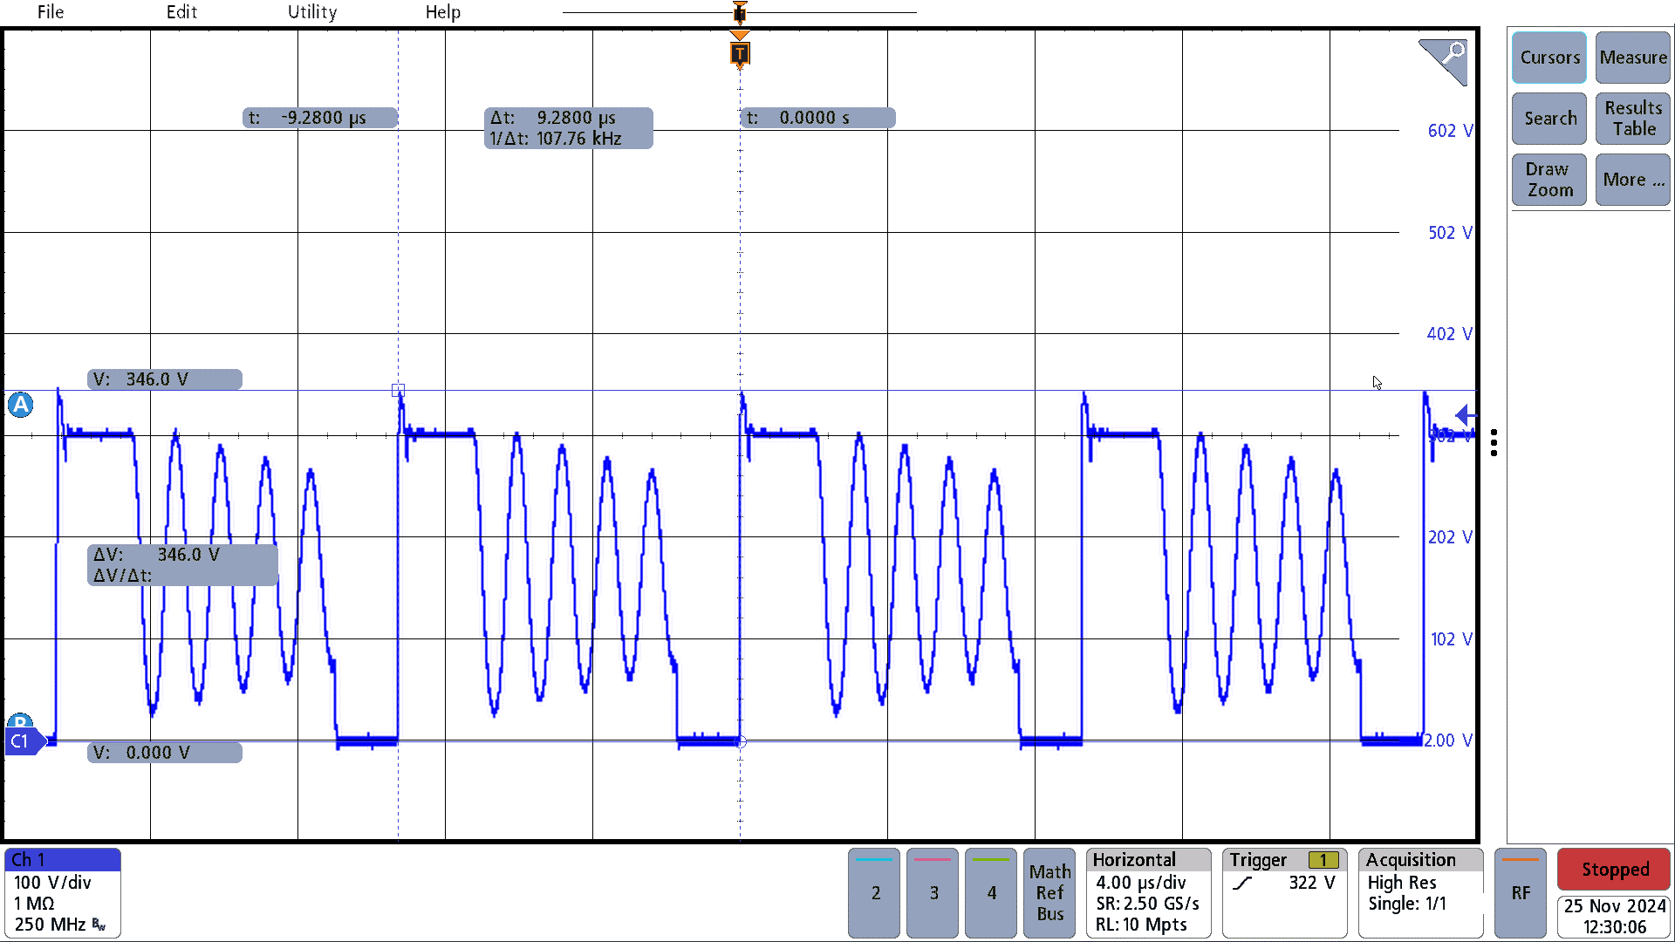Click the Δt 9.2800 µs cursor readout
This screenshot has width=1675, height=942.
[x=569, y=128]
